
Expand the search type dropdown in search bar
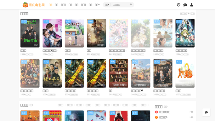click(x=107, y=5)
